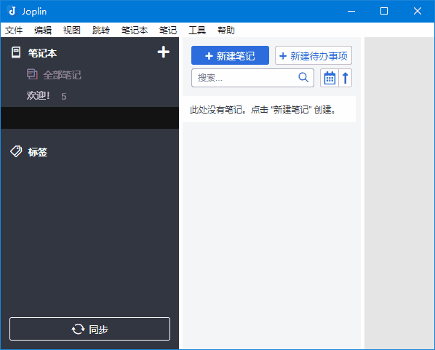Viewport: 435px width, 350px height.
Task: Select the 欢迎! notebook
Action: [x=90, y=96]
